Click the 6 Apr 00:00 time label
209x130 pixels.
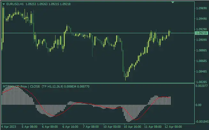click(x=50, y=126)
